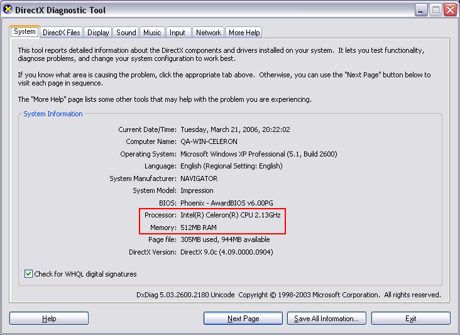This screenshot has height=335, width=460.
Task: Open the Display tab
Action: pyautogui.click(x=98, y=33)
